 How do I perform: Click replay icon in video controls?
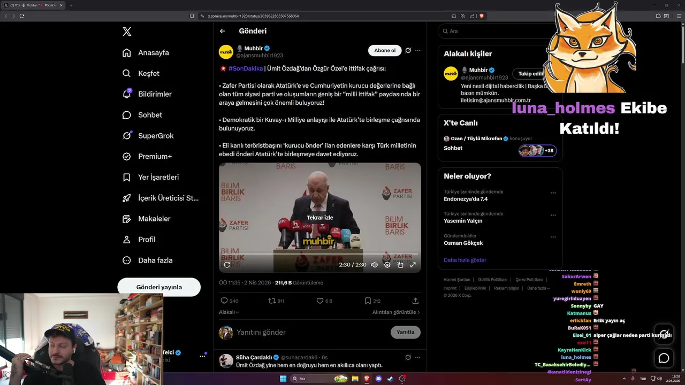pos(227,265)
